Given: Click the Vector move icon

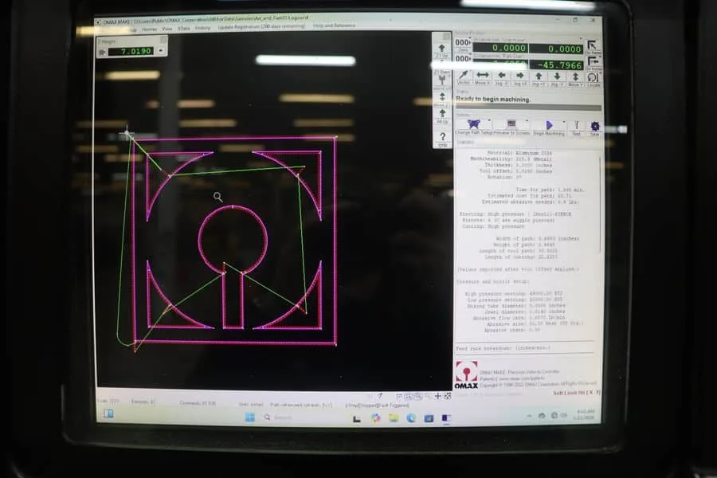Looking at the screenshot, I should 463,76.
